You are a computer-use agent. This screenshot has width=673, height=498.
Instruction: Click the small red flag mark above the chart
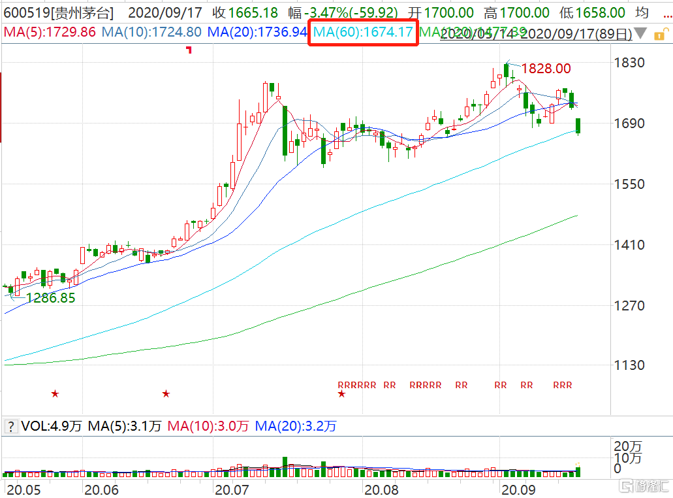[x=189, y=50]
